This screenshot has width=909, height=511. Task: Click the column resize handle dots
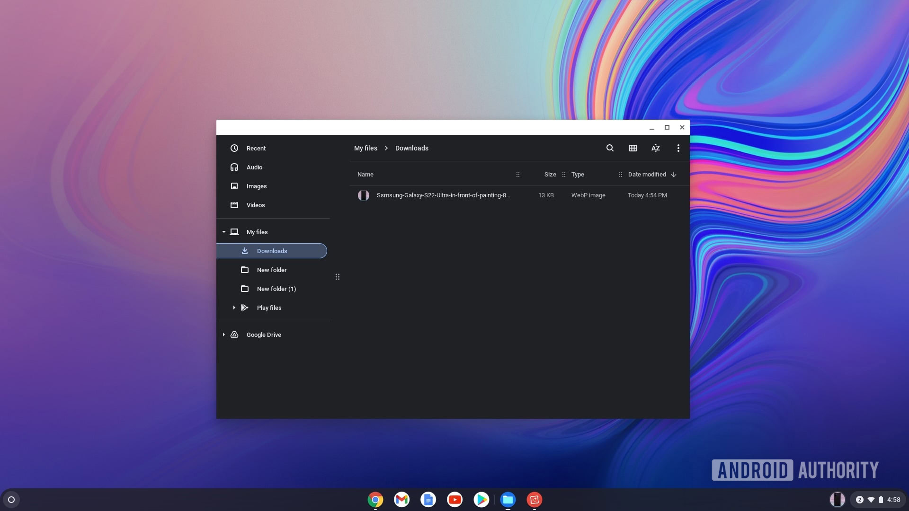(517, 175)
